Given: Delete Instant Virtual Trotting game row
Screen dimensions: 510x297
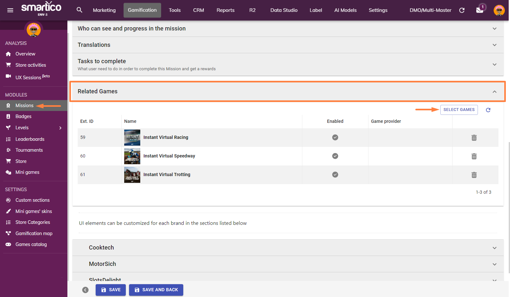Looking at the screenshot, I should tap(474, 175).
